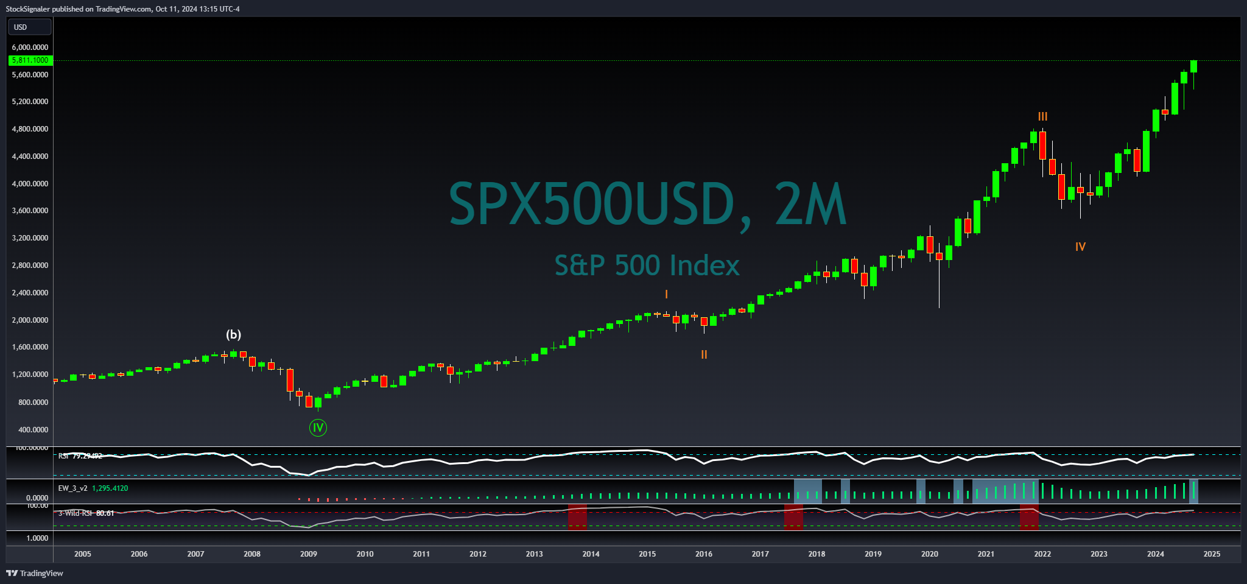
Task: Click the 2011 year label on time axis
Action: [421, 554]
